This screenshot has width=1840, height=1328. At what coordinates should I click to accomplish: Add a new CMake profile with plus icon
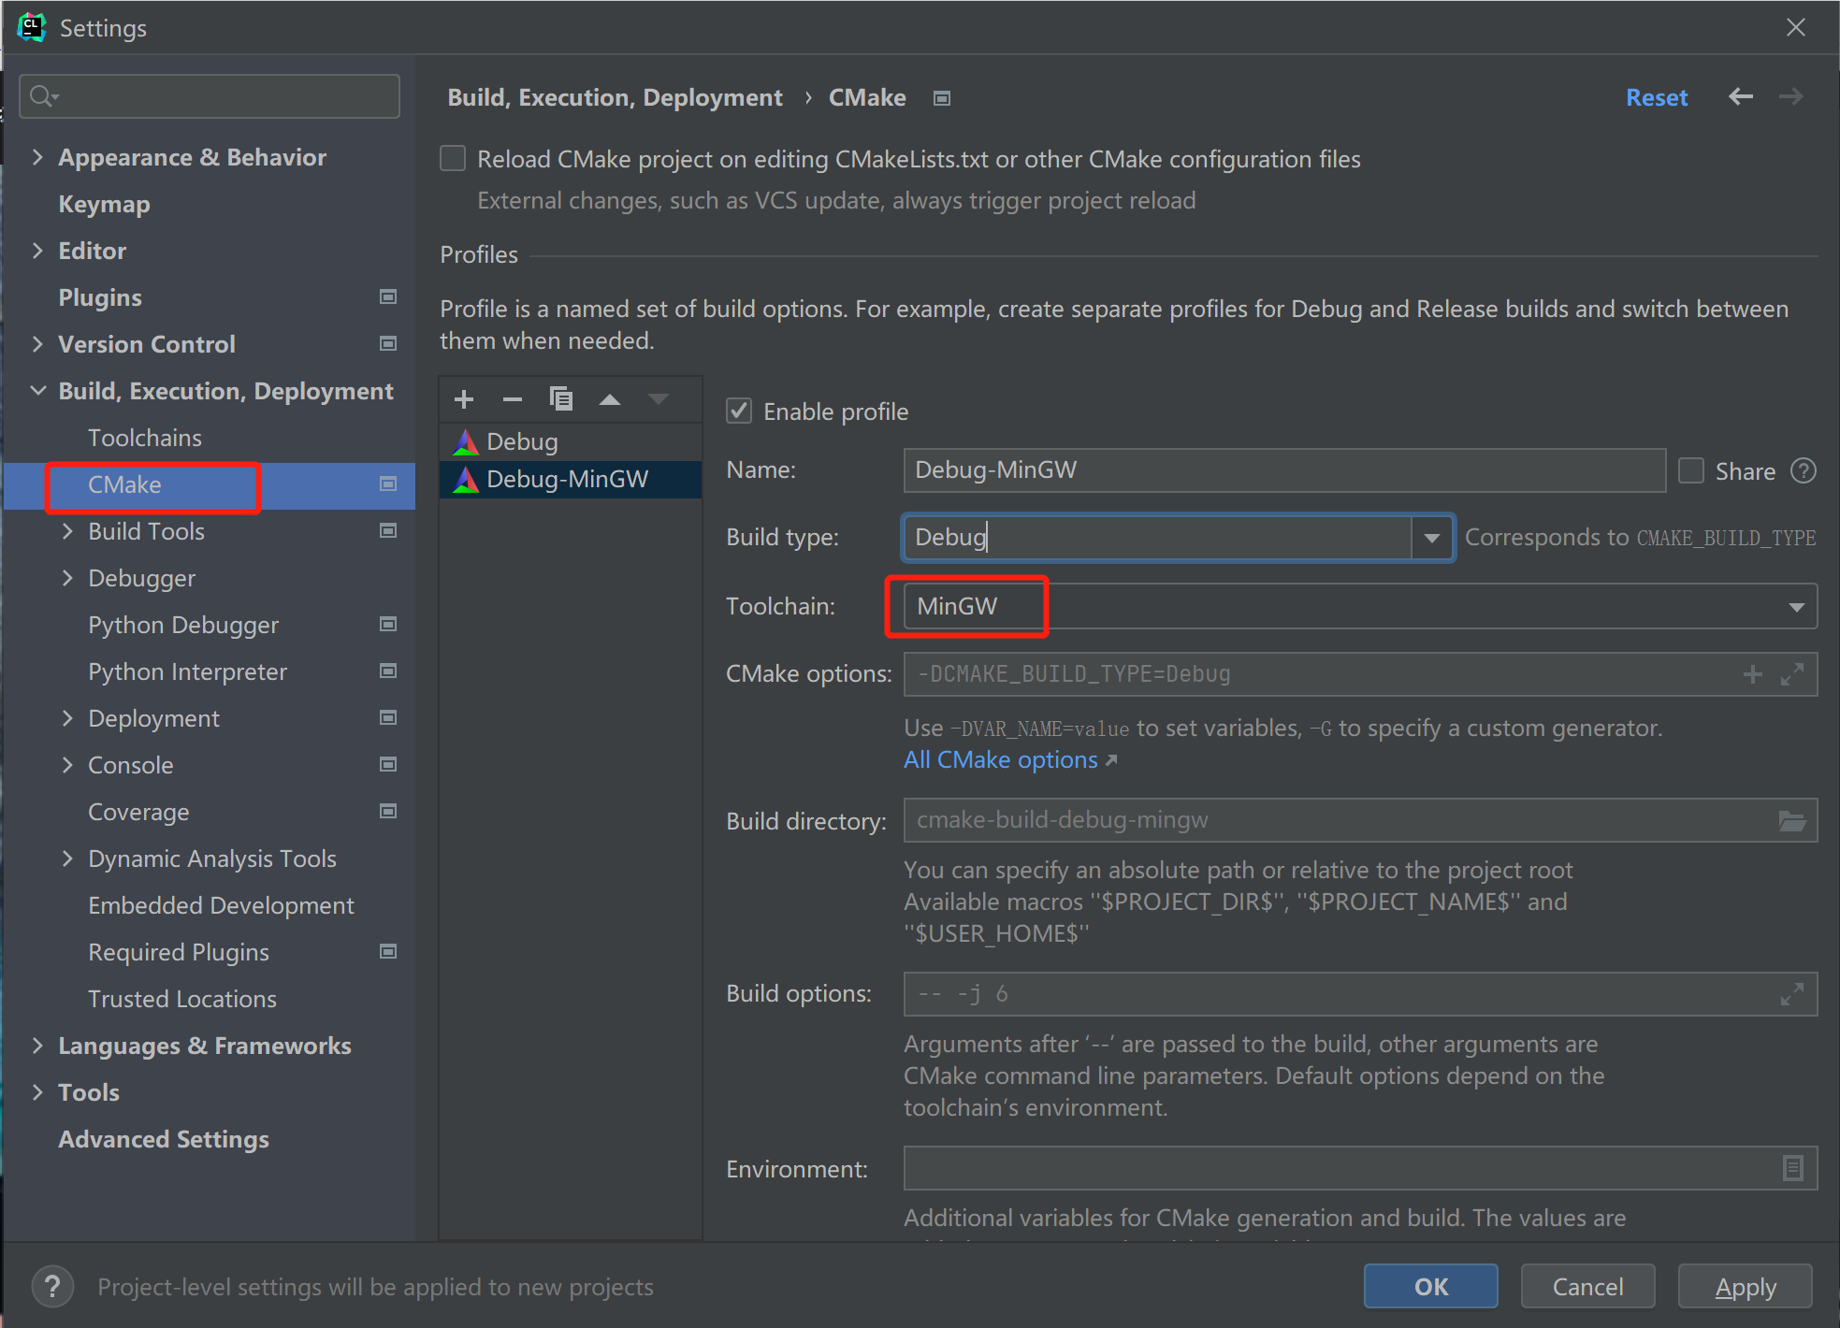tap(464, 399)
